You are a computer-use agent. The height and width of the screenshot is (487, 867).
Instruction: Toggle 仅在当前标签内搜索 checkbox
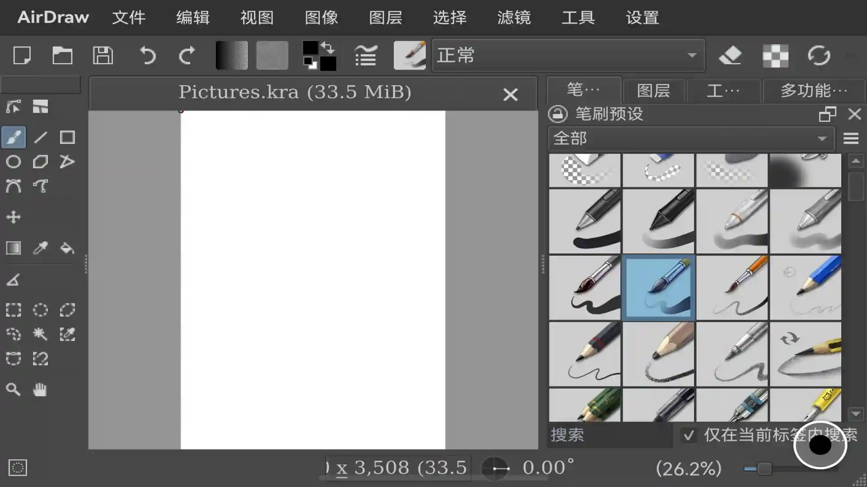[689, 435]
